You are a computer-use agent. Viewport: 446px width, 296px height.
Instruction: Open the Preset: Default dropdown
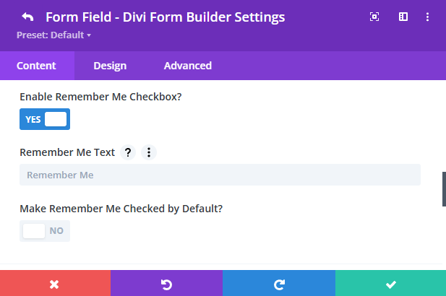click(53, 34)
